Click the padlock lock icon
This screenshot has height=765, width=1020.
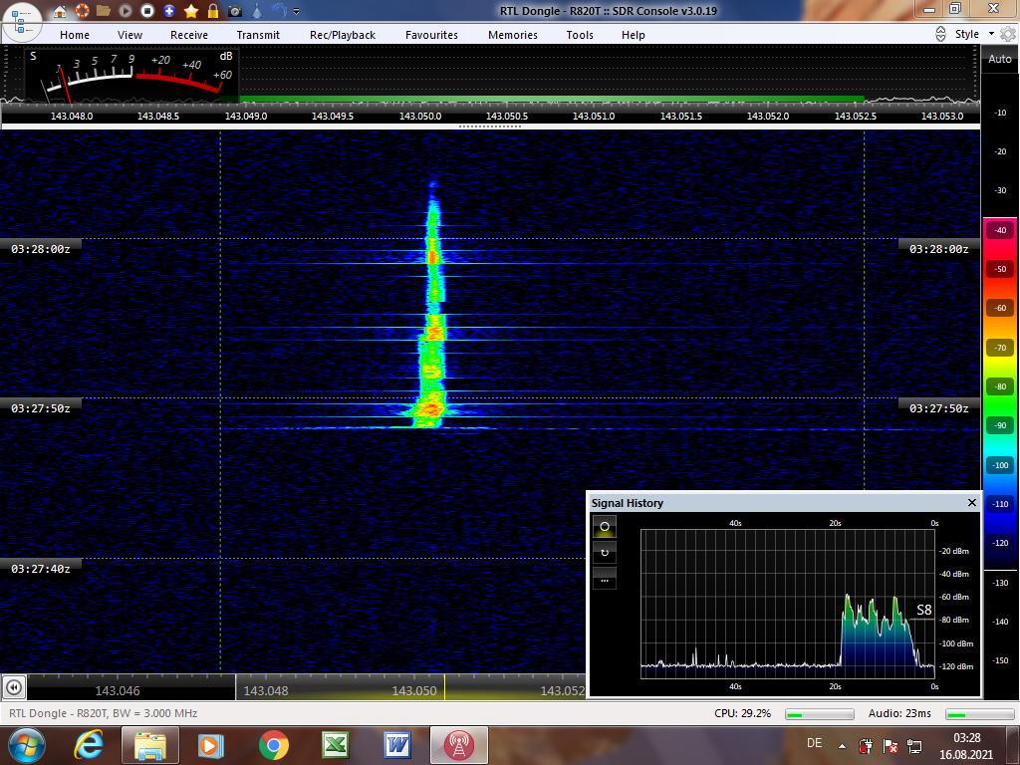click(x=213, y=11)
